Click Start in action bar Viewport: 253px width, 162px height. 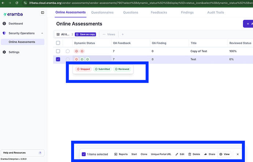click(x=134, y=154)
